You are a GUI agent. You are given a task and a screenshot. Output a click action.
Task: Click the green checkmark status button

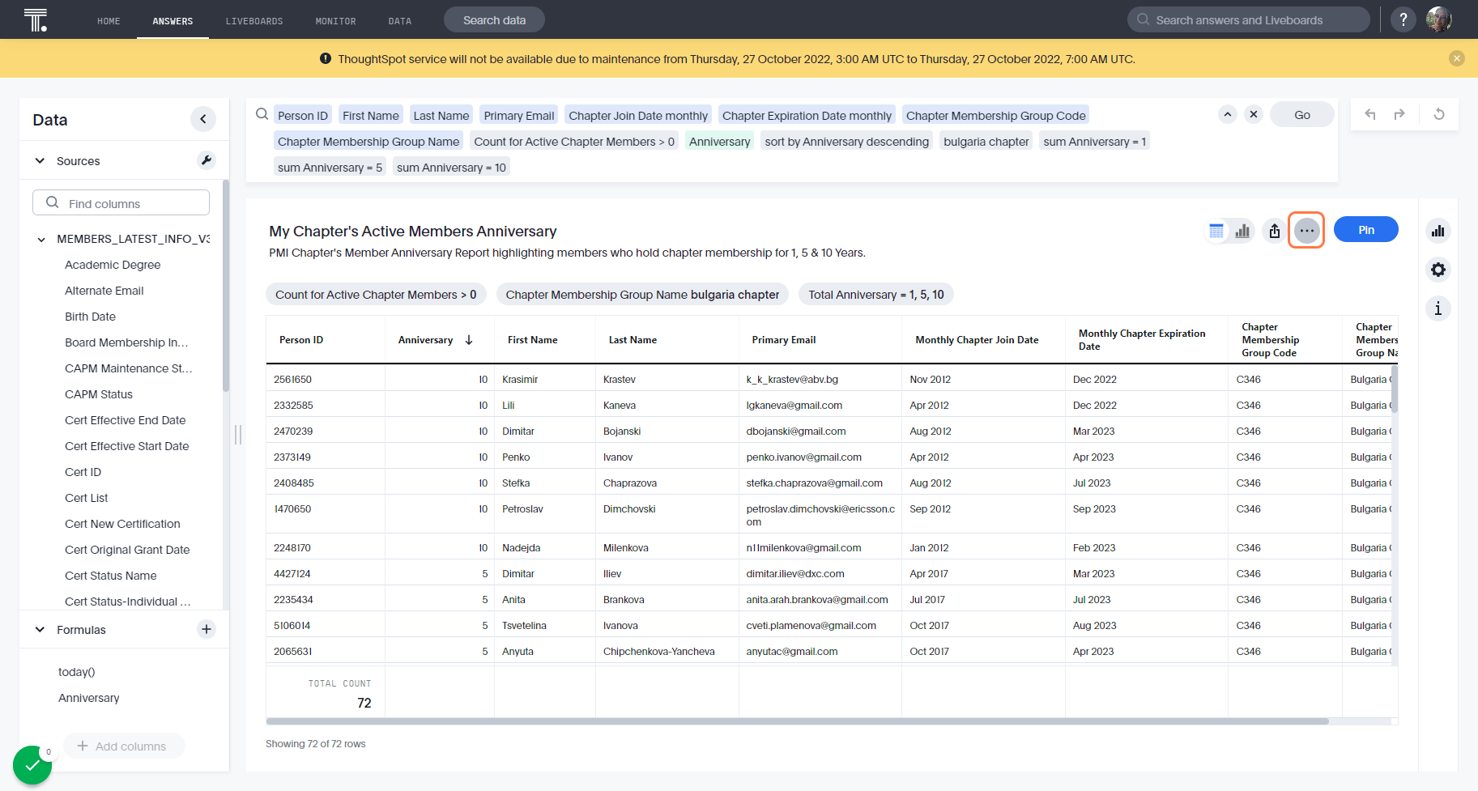(x=32, y=765)
